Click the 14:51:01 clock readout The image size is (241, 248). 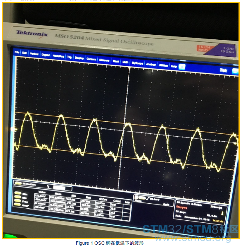pos(217,221)
